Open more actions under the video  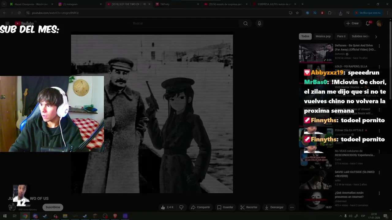point(292,207)
